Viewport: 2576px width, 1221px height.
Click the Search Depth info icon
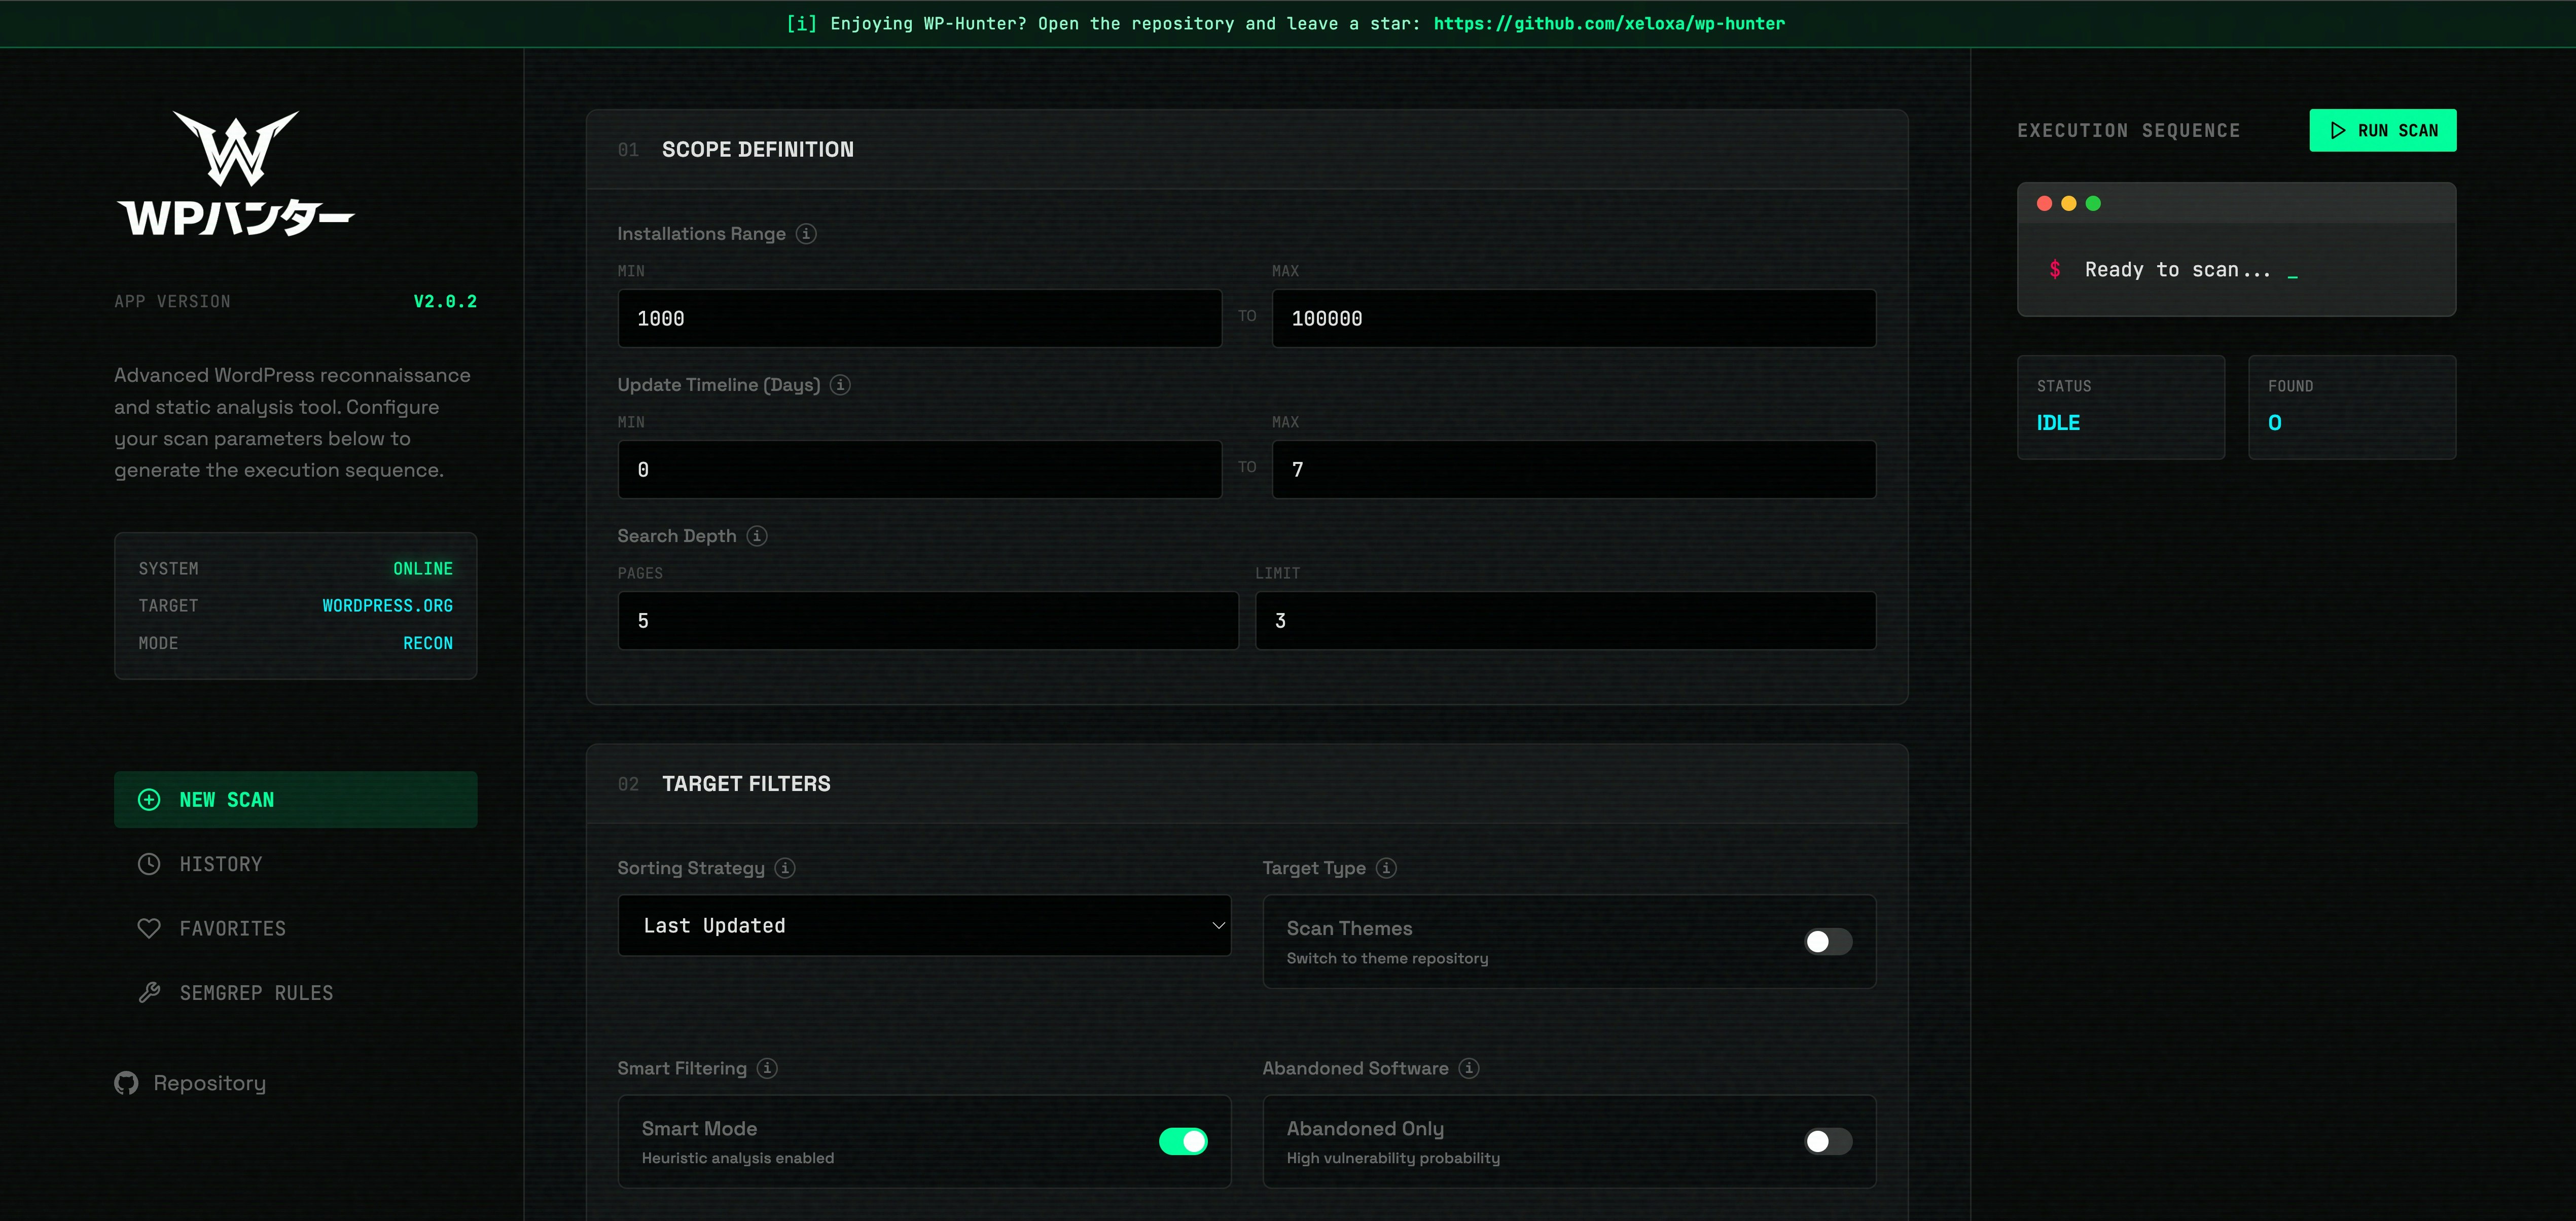pyautogui.click(x=756, y=536)
